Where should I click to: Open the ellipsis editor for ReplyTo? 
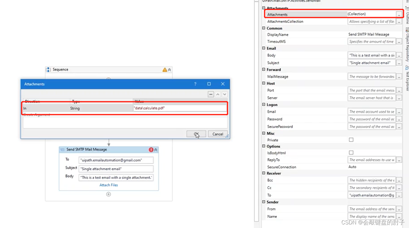coord(399,160)
